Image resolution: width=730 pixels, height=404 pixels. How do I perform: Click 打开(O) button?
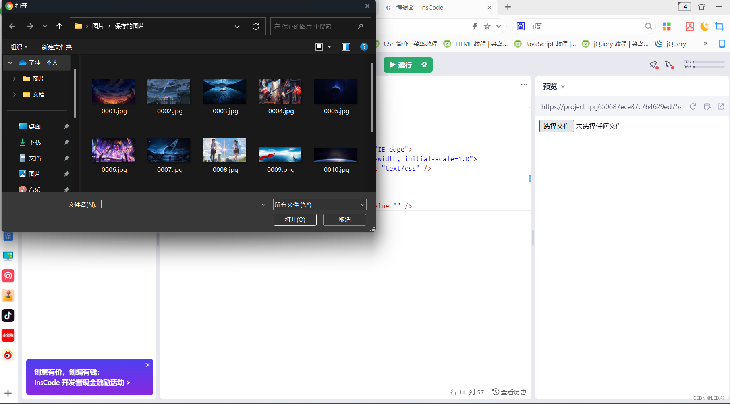(295, 219)
